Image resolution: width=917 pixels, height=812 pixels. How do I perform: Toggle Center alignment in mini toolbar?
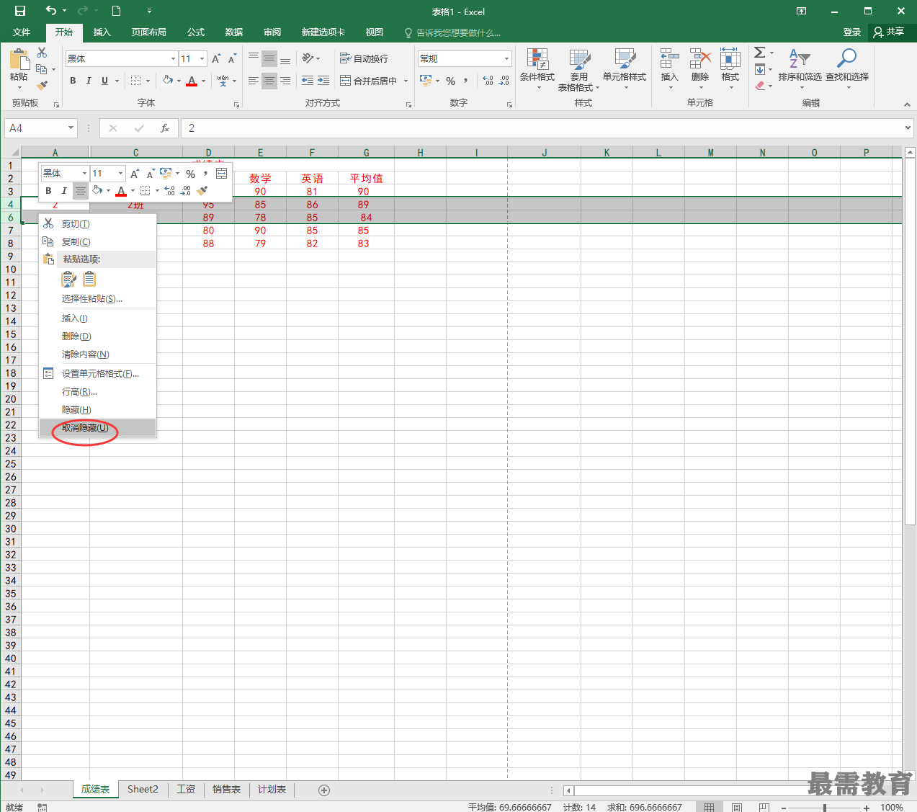click(x=80, y=191)
